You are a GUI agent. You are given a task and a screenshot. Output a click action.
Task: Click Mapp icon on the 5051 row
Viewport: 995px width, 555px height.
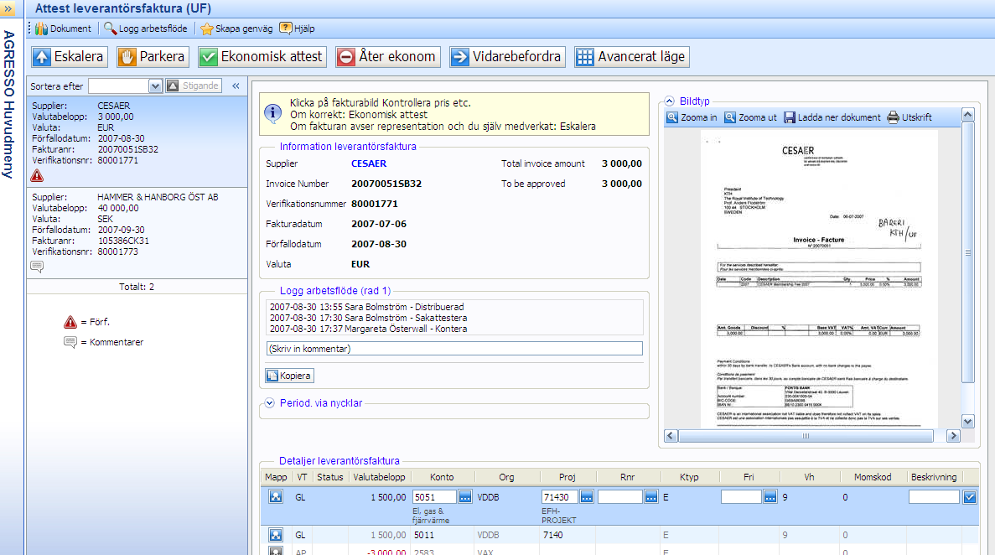(x=276, y=497)
